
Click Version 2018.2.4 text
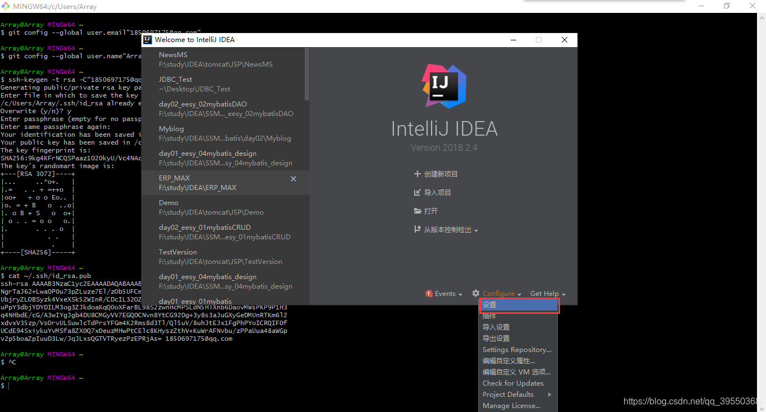444,147
